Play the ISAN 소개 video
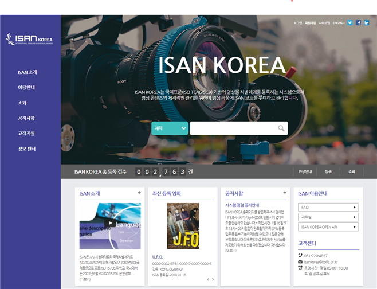The width and height of the screenshot is (377, 289). click(110, 225)
